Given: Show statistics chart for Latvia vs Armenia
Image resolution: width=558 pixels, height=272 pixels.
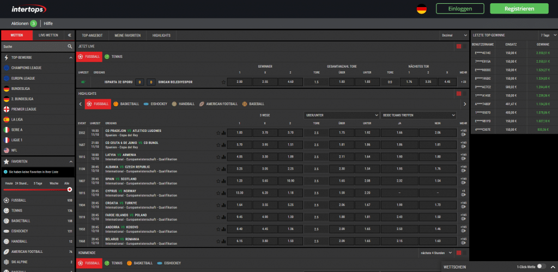Looking at the screenshot, I should [224, 157].
